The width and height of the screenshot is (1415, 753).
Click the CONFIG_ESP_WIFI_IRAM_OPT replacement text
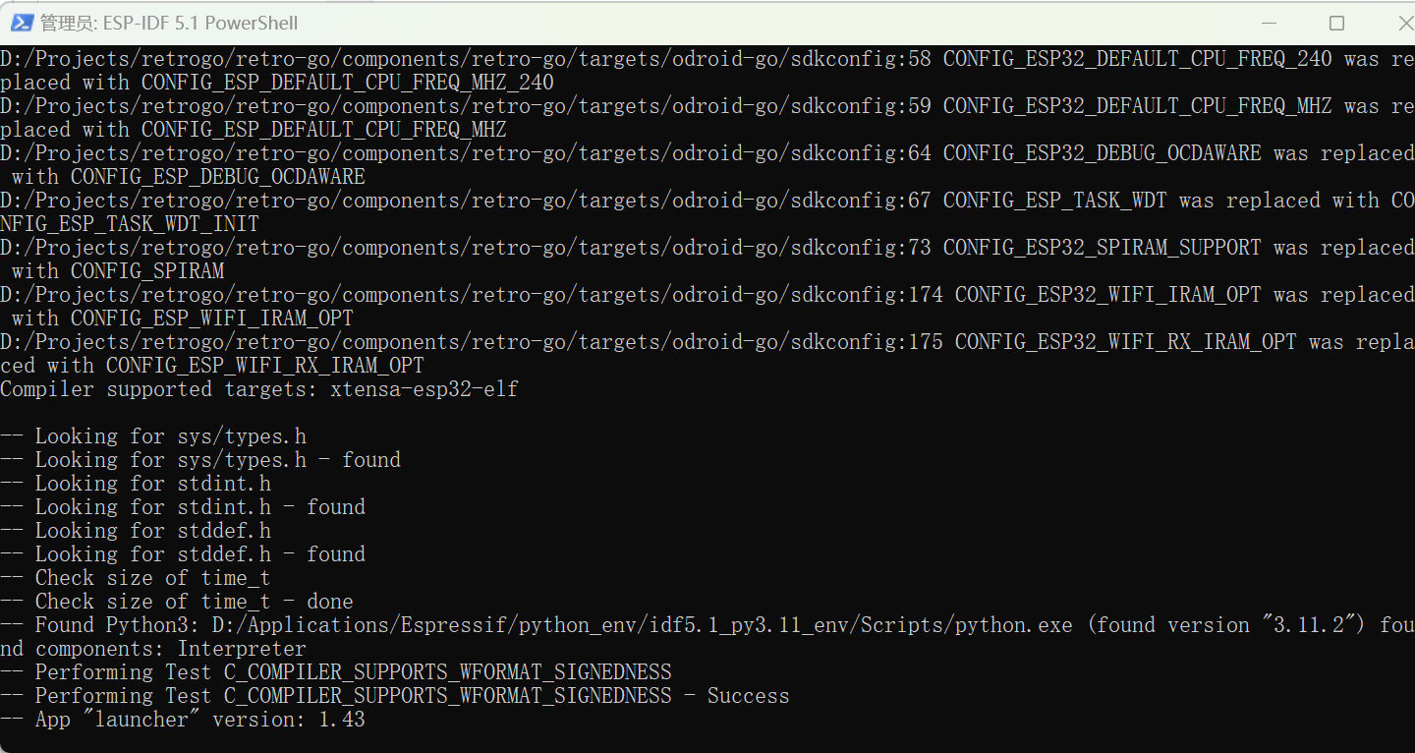(x=211, y=319)
